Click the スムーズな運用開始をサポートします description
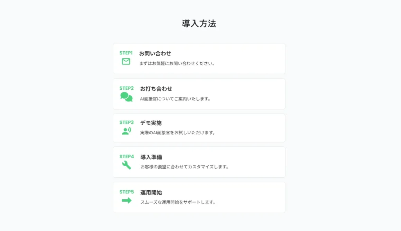Image resolution: width=401 pixels, height=231 pixels. (178, 202)
